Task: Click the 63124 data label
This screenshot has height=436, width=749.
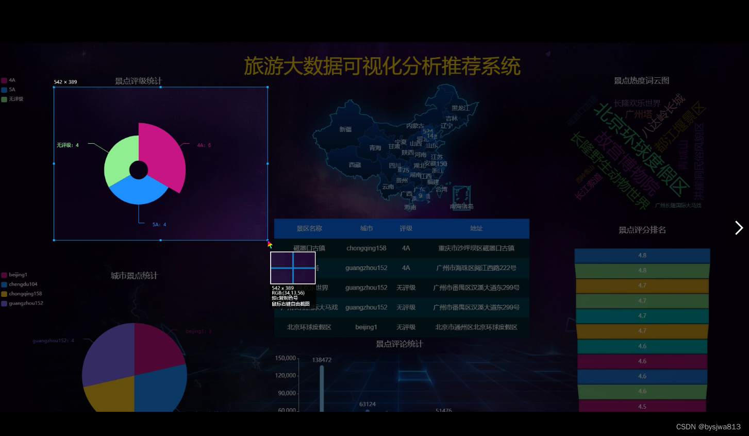Action: coord(368,405)
